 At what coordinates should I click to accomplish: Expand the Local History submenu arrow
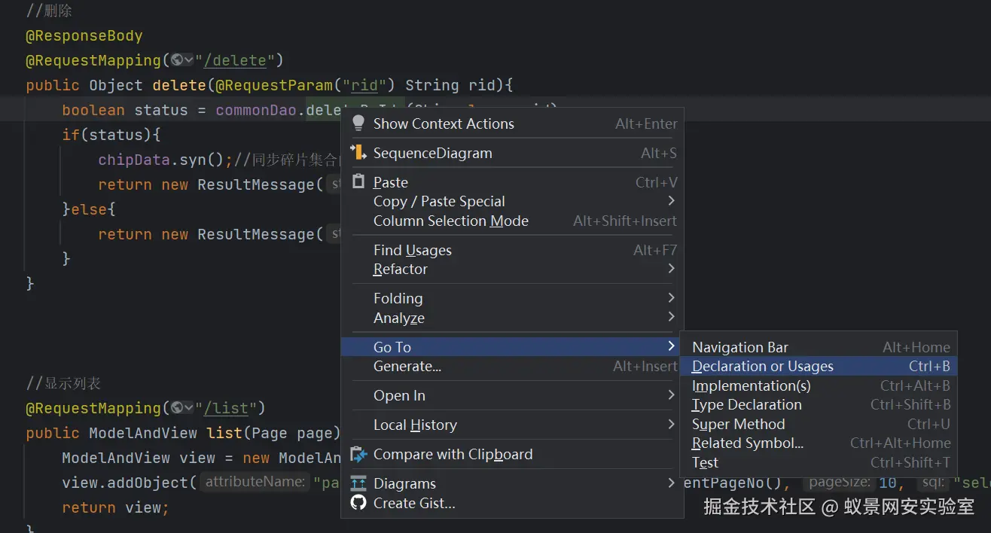click(x=670, y=425)
